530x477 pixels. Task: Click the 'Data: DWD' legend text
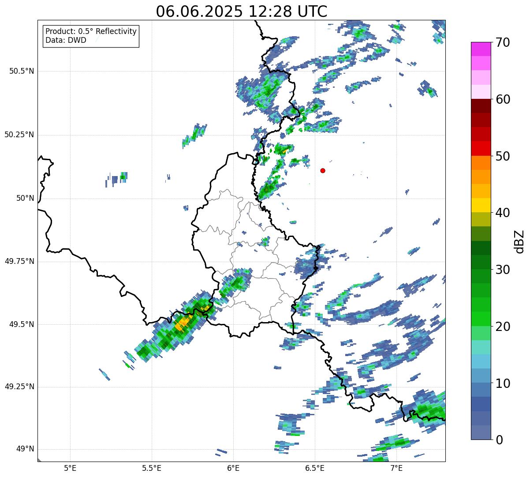(x=66, y=40)
